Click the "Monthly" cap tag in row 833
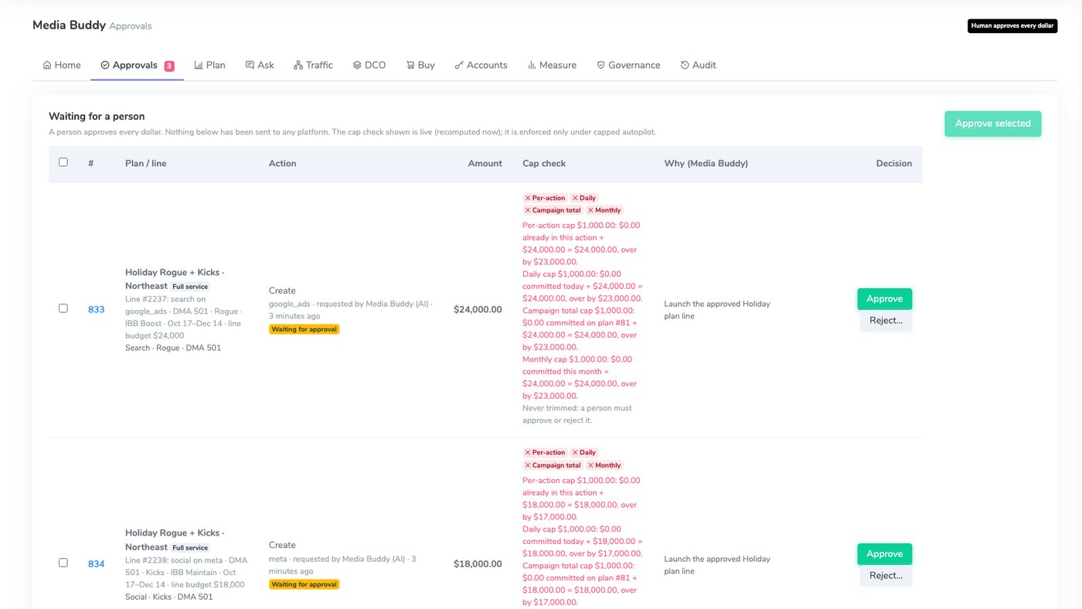The width and height of the screenshot is (1082, 609). coord(604,210)
